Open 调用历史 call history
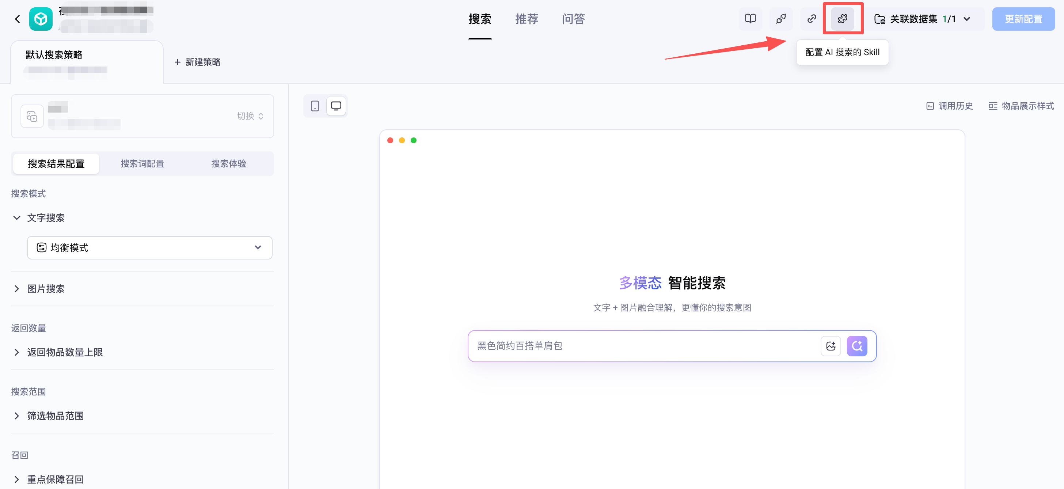The height and width of the screenshot is (489, 1064). tap(949, 106)
